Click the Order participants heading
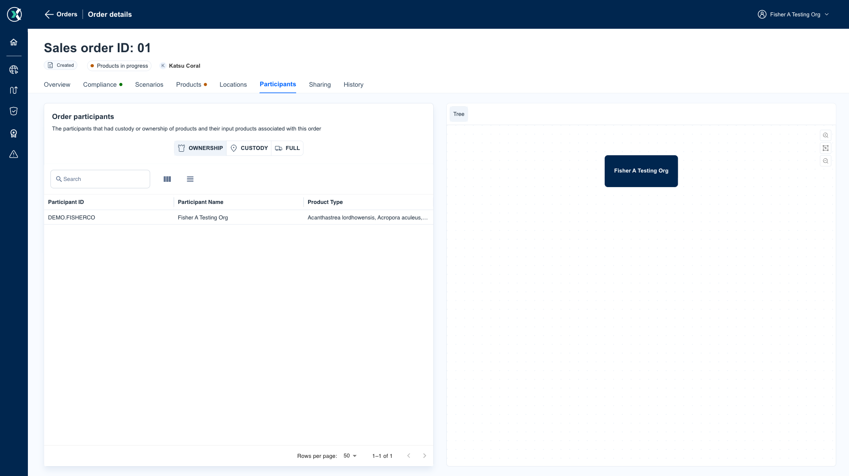 pyautogui.click(x=83, y=117)
